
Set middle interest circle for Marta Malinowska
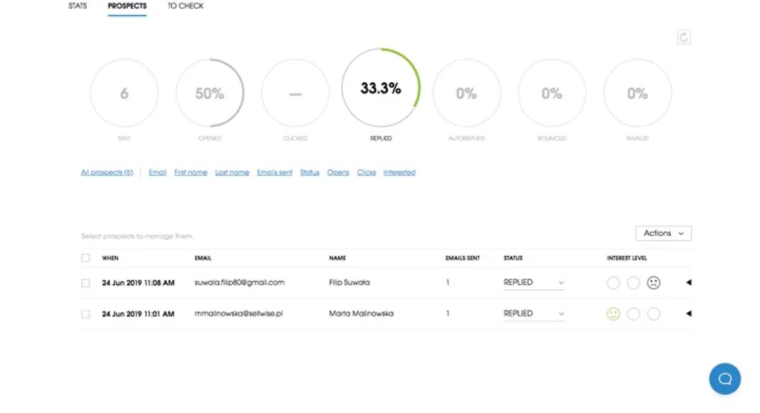tap(633, 314)
